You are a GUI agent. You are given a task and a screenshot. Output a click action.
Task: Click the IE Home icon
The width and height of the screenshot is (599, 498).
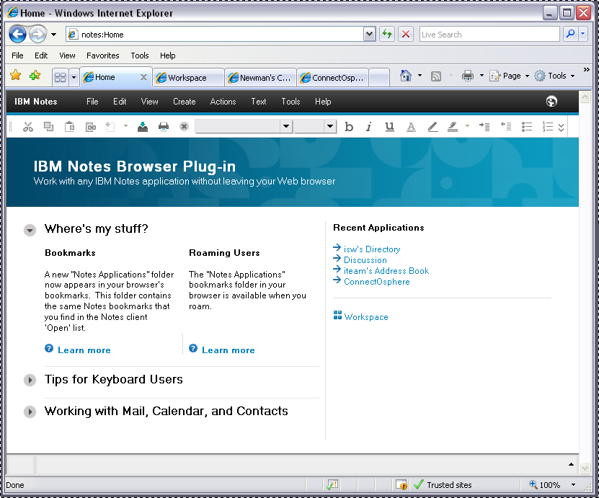[x=406, y=76]
